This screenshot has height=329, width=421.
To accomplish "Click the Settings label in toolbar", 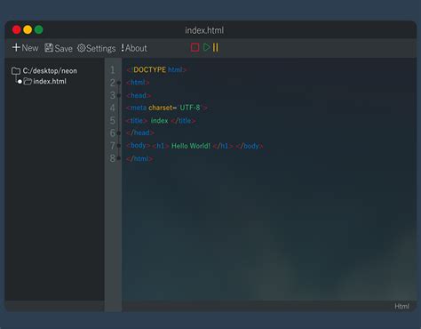I will point(100,48).
